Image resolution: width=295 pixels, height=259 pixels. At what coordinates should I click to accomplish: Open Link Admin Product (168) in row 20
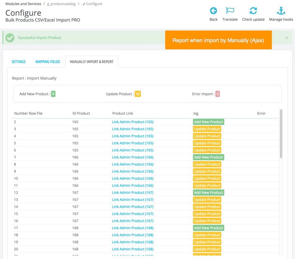pyautogui.click(x=133, y=249)
